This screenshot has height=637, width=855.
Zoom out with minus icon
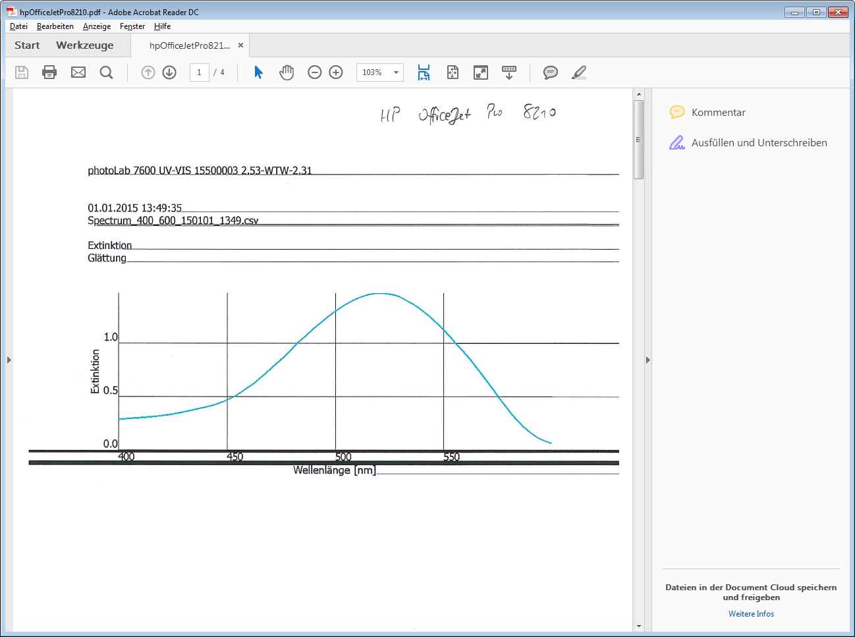(x=315, y=72)
